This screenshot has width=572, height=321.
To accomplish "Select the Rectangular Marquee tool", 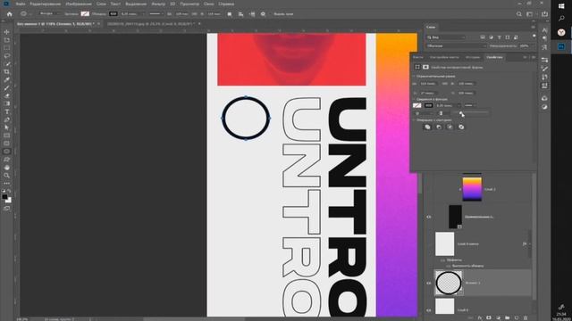I will pyautogui.click(x=6, y=48).
